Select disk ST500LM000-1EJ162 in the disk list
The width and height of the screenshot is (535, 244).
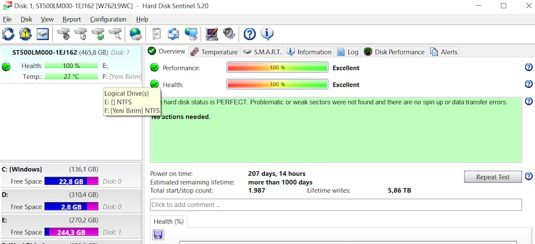pos(71,65)
